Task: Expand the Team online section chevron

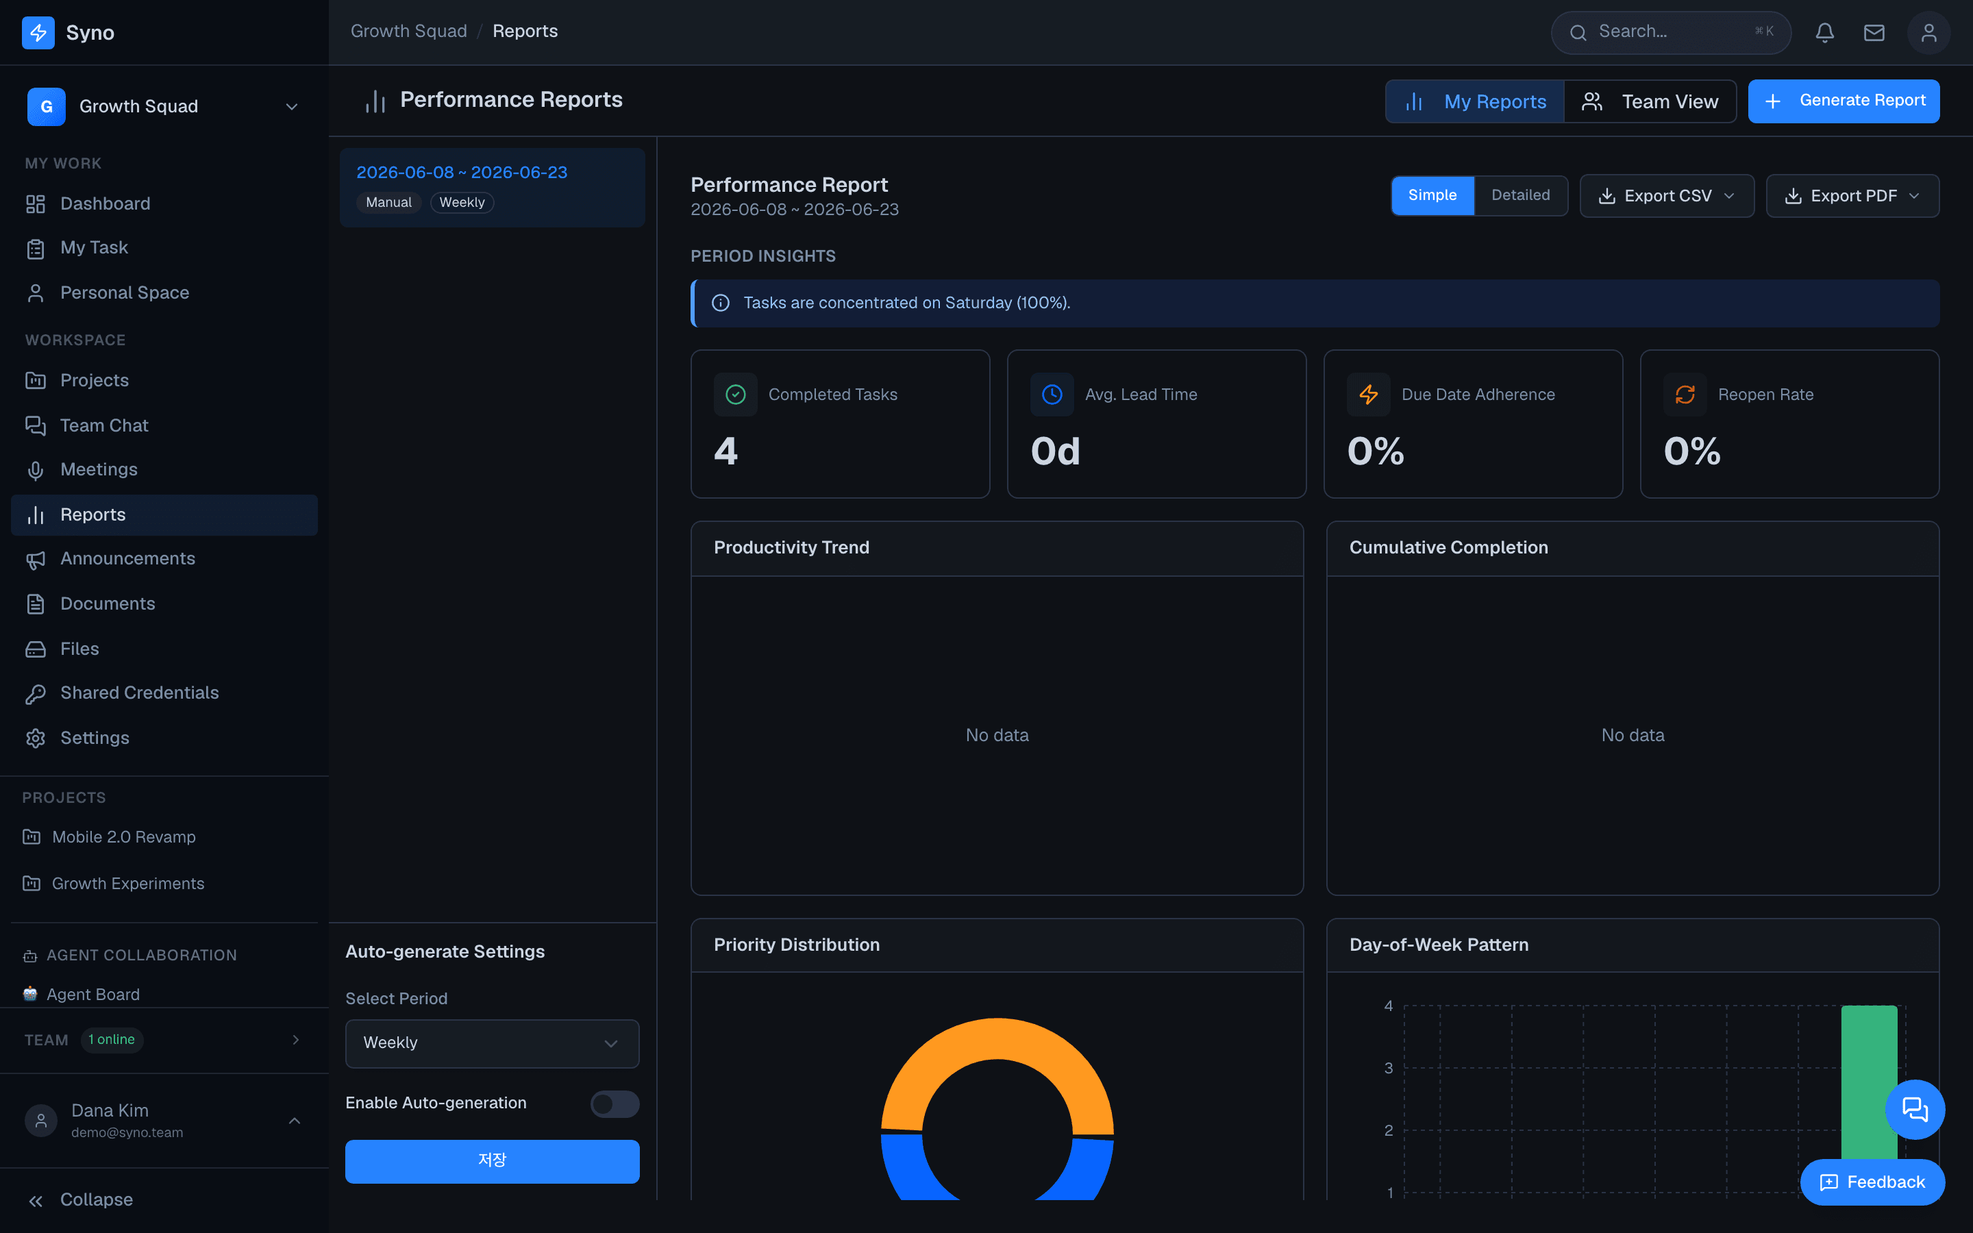Action: [296, 1040]
